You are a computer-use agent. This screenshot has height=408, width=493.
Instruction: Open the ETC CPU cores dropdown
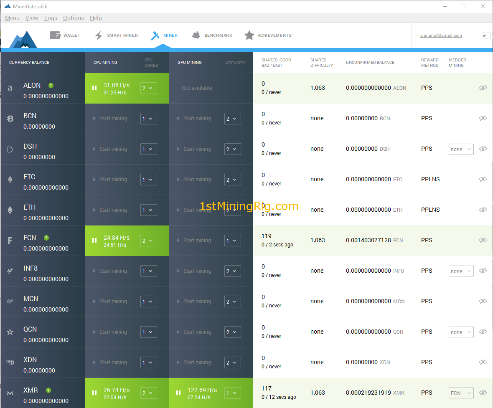148,180
